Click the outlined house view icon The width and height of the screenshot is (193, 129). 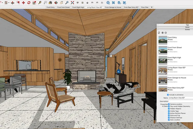coord(102,3)
